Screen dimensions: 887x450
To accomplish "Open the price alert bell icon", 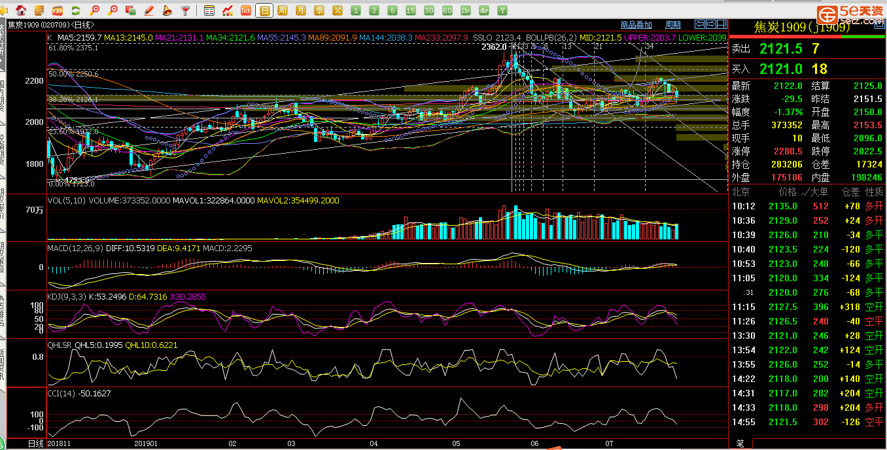I will (167, 10).
